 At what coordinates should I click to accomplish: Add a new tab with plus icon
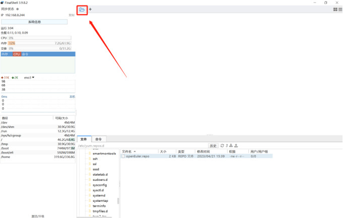click(91, 9)
